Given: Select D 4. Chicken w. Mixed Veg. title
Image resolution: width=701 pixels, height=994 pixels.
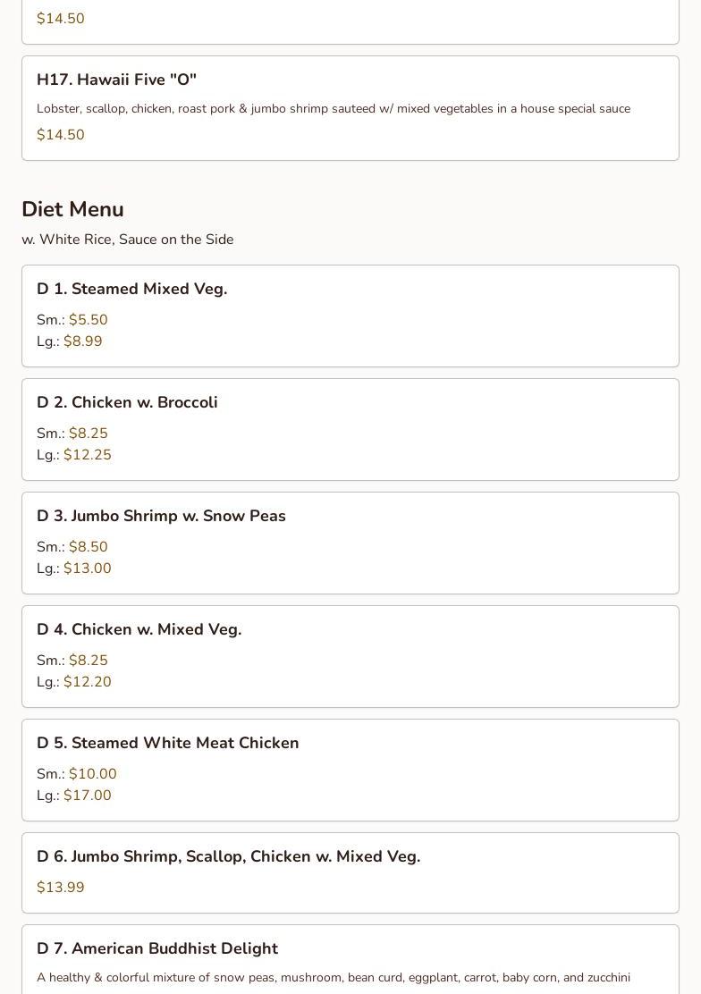Looking at the screenshot, I should pos(139,629).
